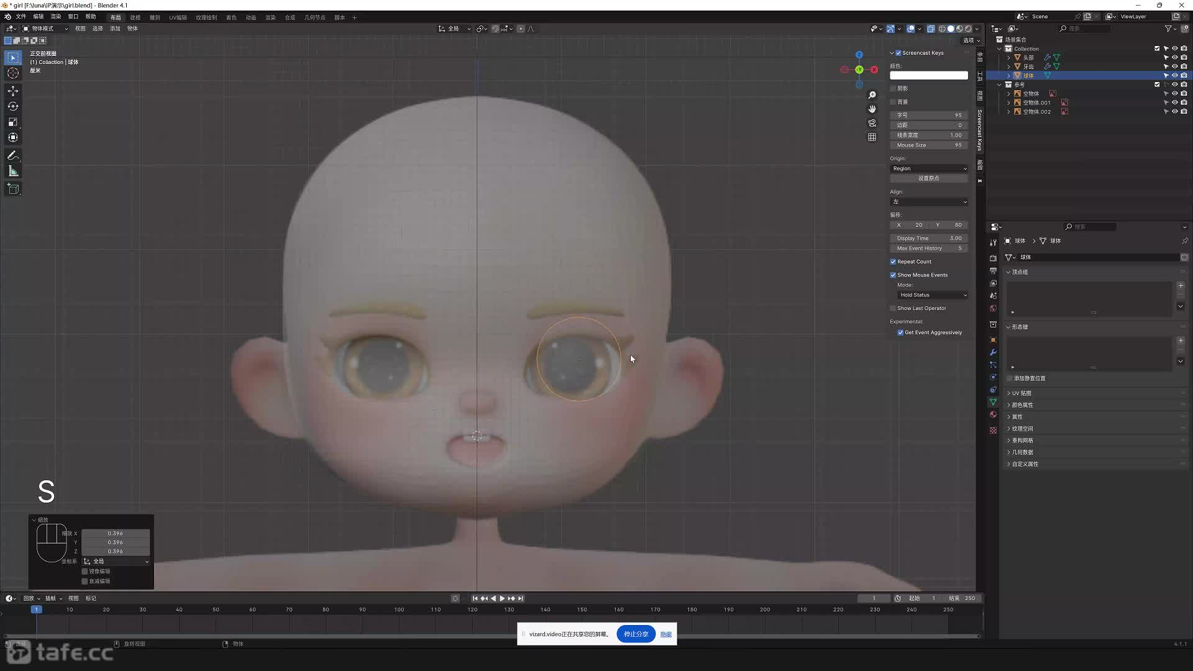The width and height of the screenshot is (1193, 671).
Task: Open the 文件 menu
Action: 21,17
